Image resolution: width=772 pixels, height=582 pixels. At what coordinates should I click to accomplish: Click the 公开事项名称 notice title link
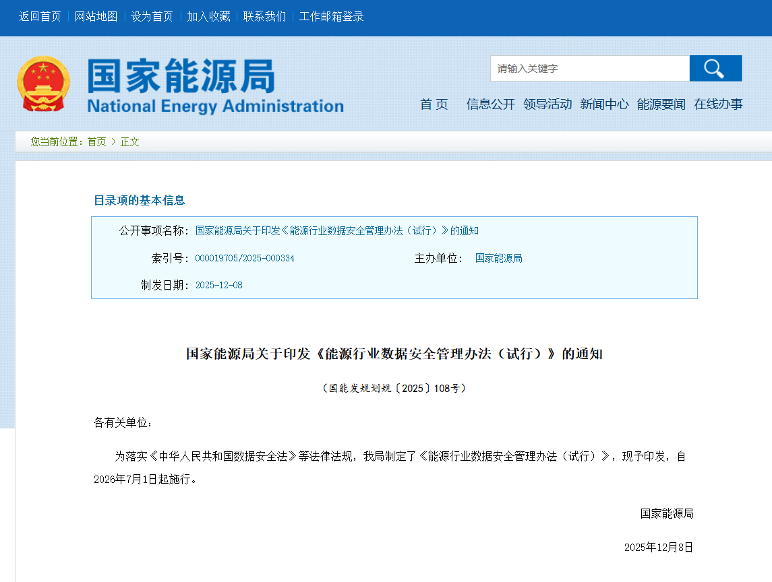tap(336, 231)
